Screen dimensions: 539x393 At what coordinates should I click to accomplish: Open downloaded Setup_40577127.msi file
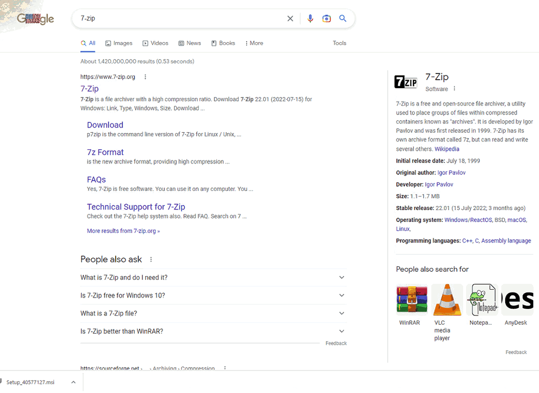pos(30,382)
